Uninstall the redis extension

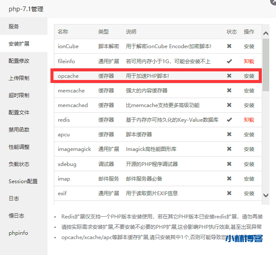click(249, 120)
